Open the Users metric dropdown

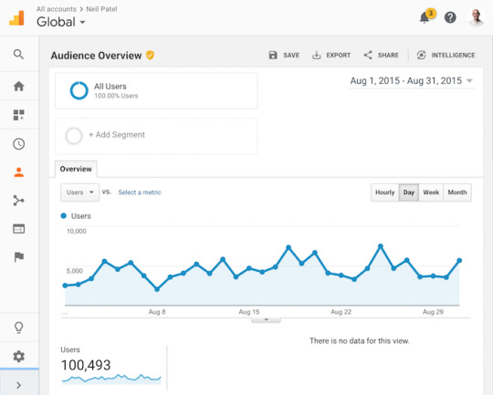pyautogui.click(x=79, y=192)
